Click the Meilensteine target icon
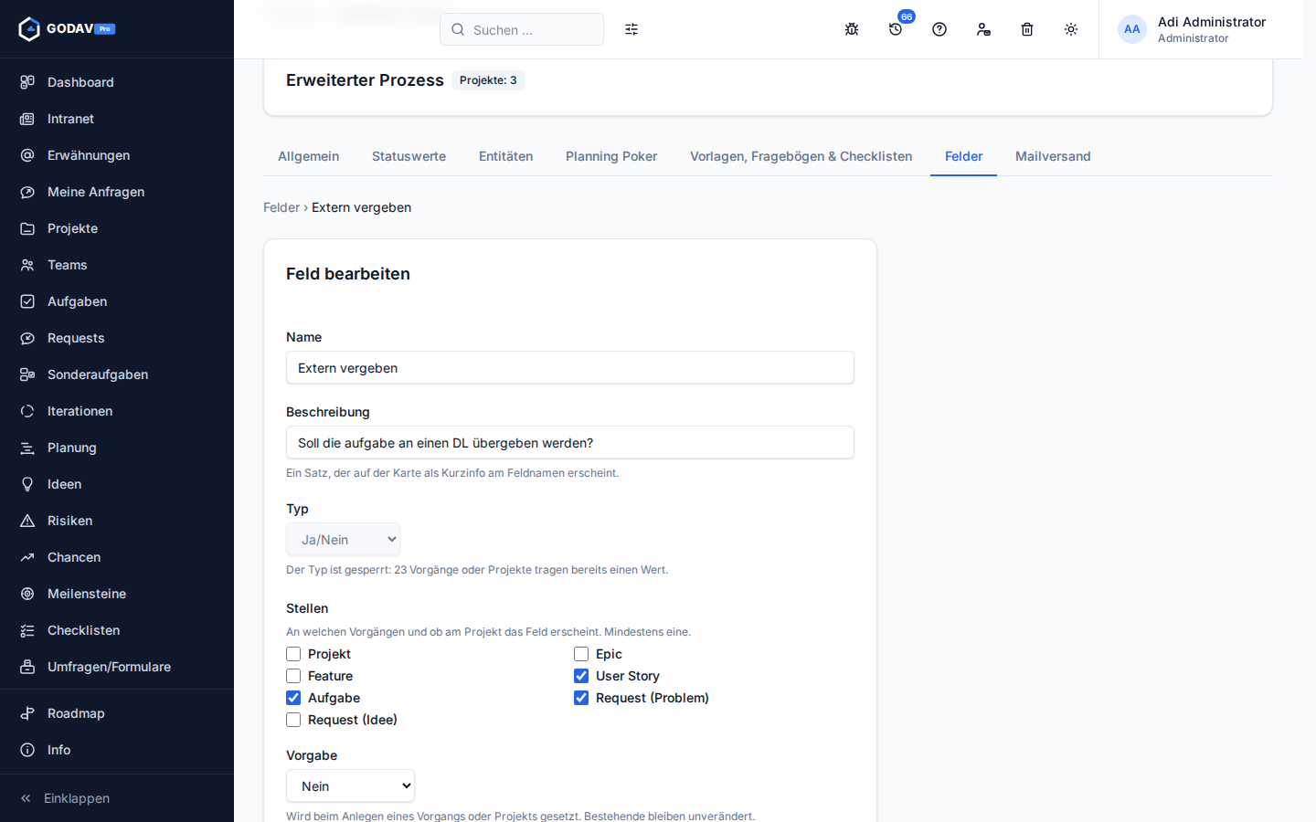Image resolution: width=1316 pixels, height=822 pixels. click(27, 594)
